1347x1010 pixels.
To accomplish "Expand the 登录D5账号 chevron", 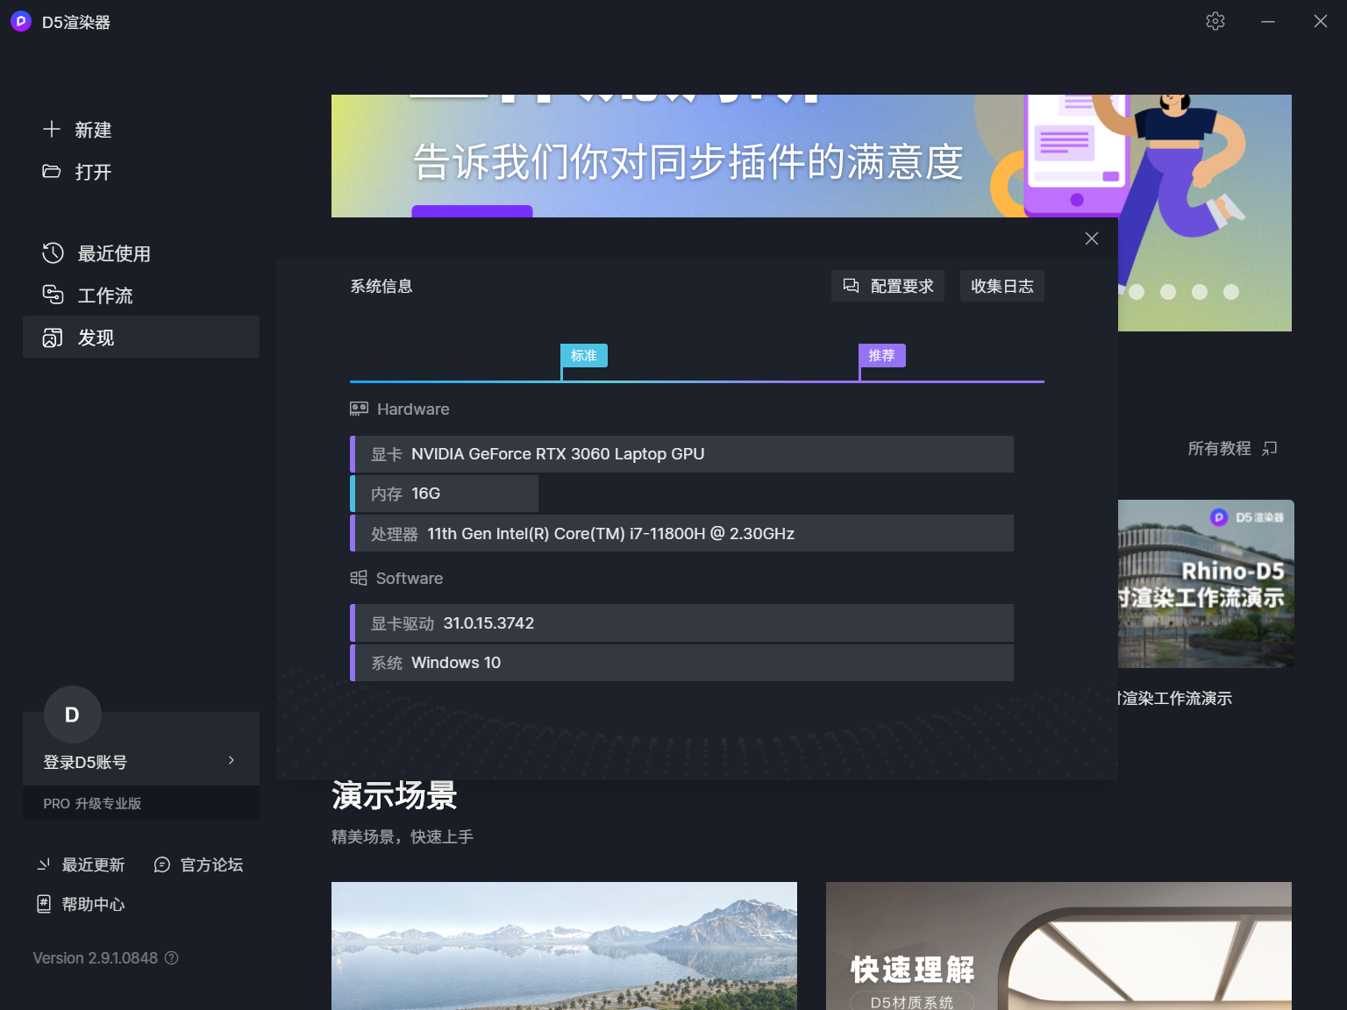I will pyautogui.click(x=232, y=760).
